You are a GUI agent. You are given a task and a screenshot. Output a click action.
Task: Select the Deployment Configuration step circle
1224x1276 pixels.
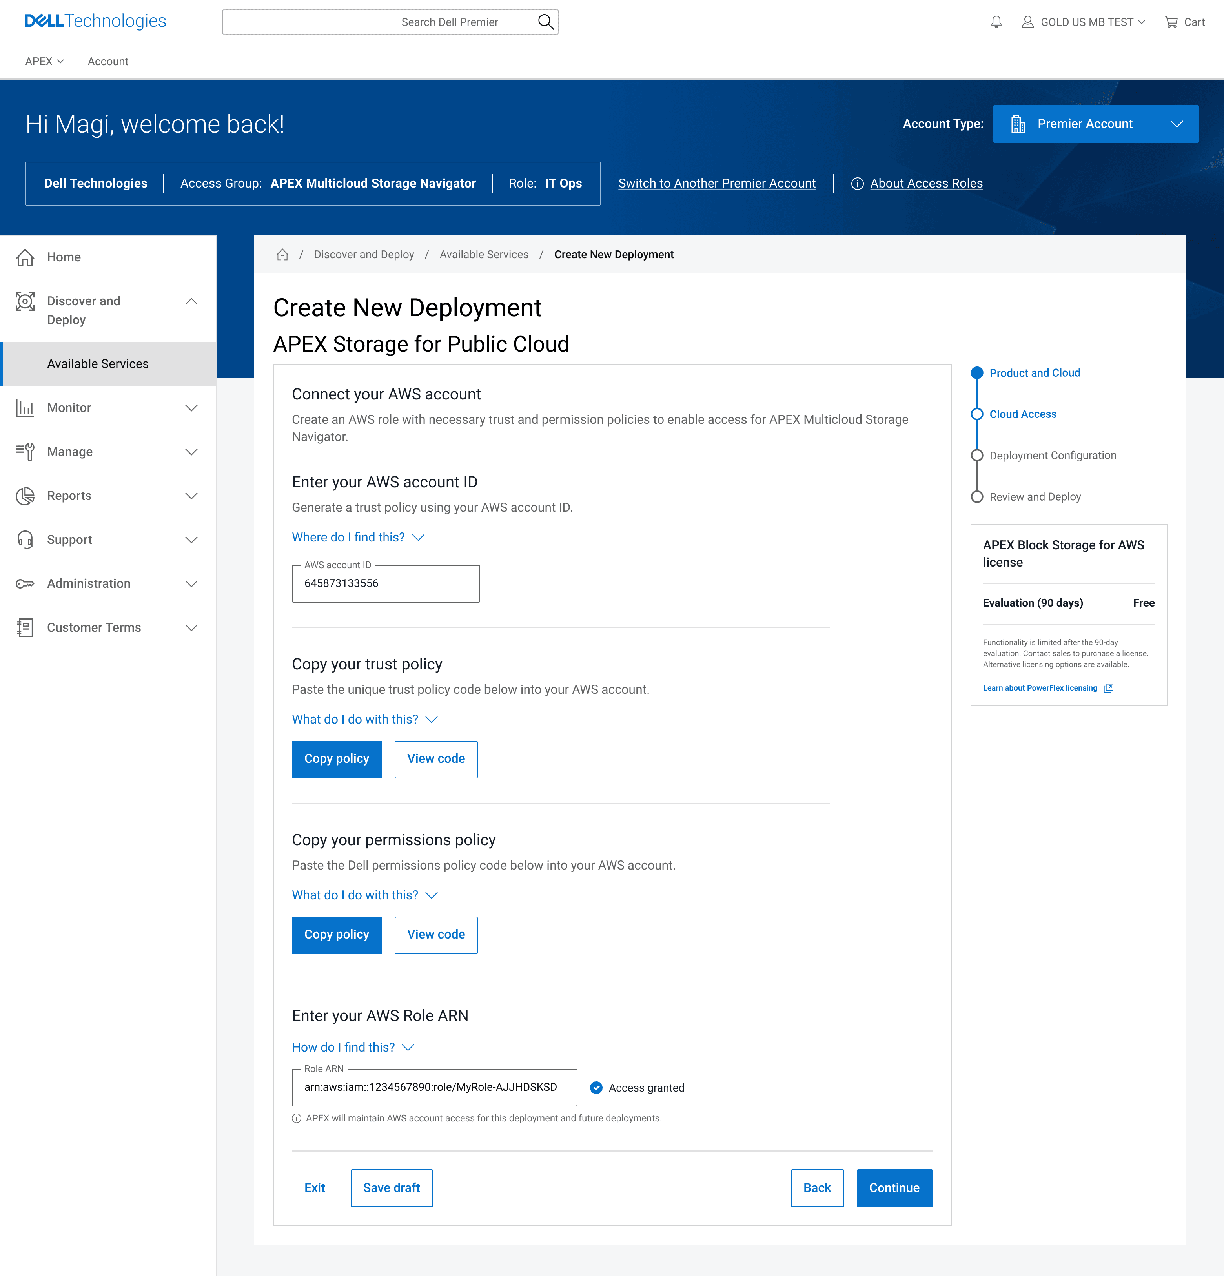click(976, 456)
